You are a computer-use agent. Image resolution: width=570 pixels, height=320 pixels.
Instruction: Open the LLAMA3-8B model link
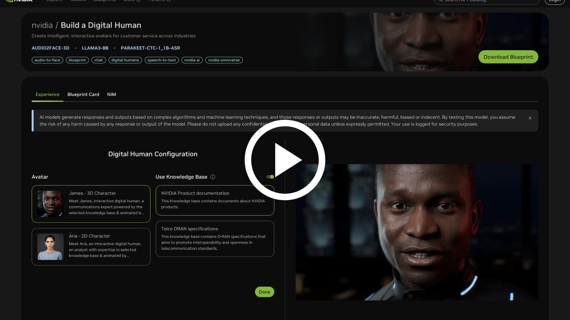point(95,48)
